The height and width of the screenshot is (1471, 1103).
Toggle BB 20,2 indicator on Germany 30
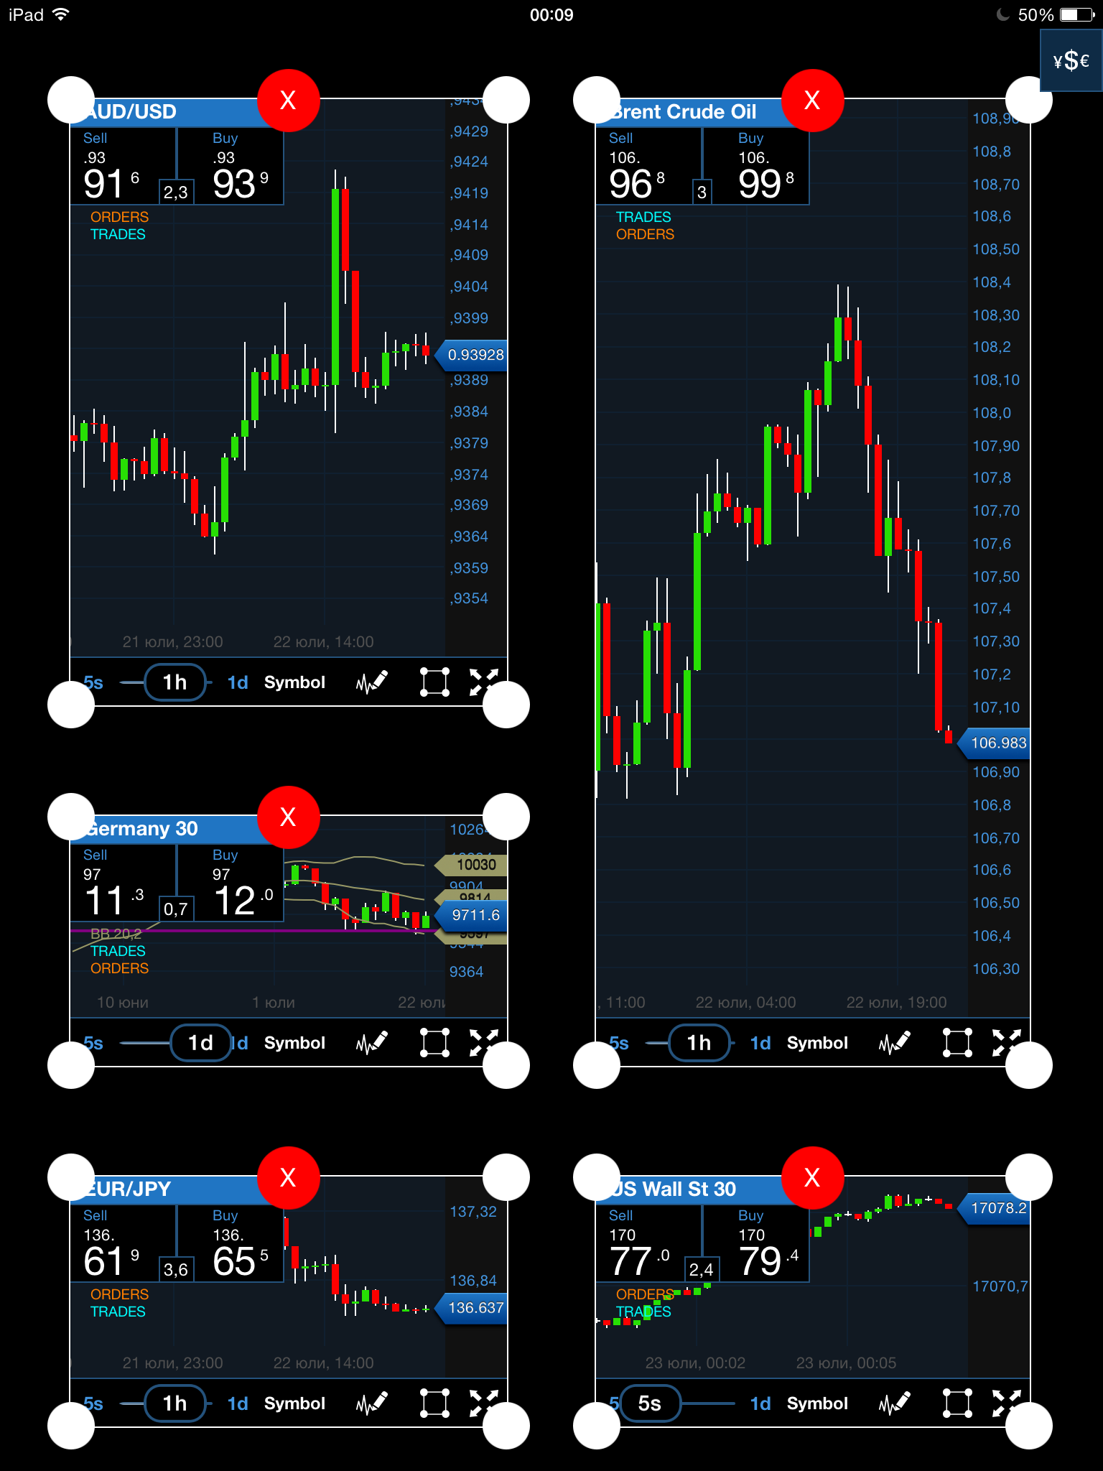(x=116, y=934)
